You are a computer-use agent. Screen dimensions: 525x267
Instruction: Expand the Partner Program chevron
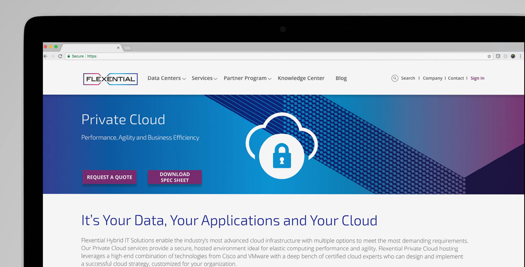[269, 79]
